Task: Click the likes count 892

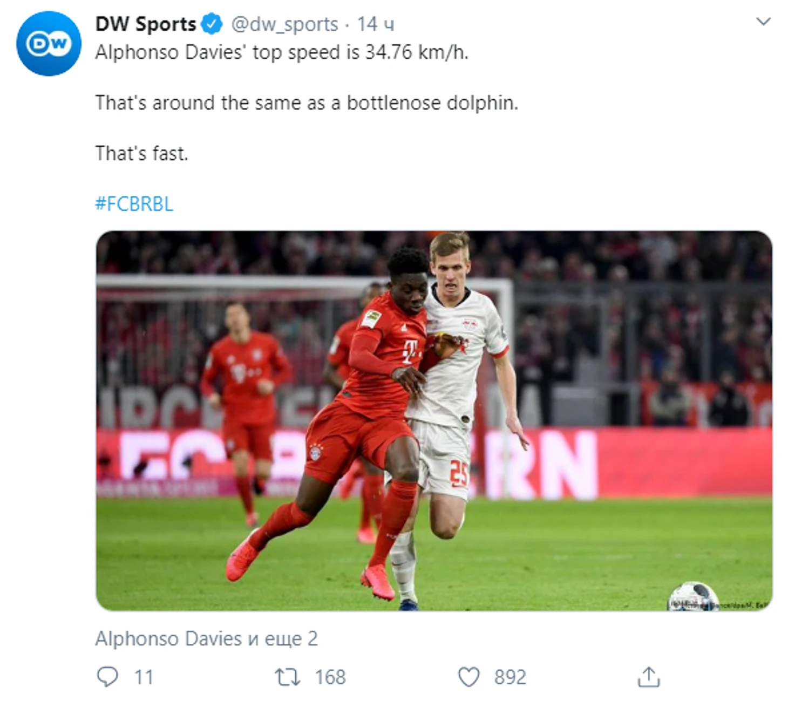Action: point(510,677)
